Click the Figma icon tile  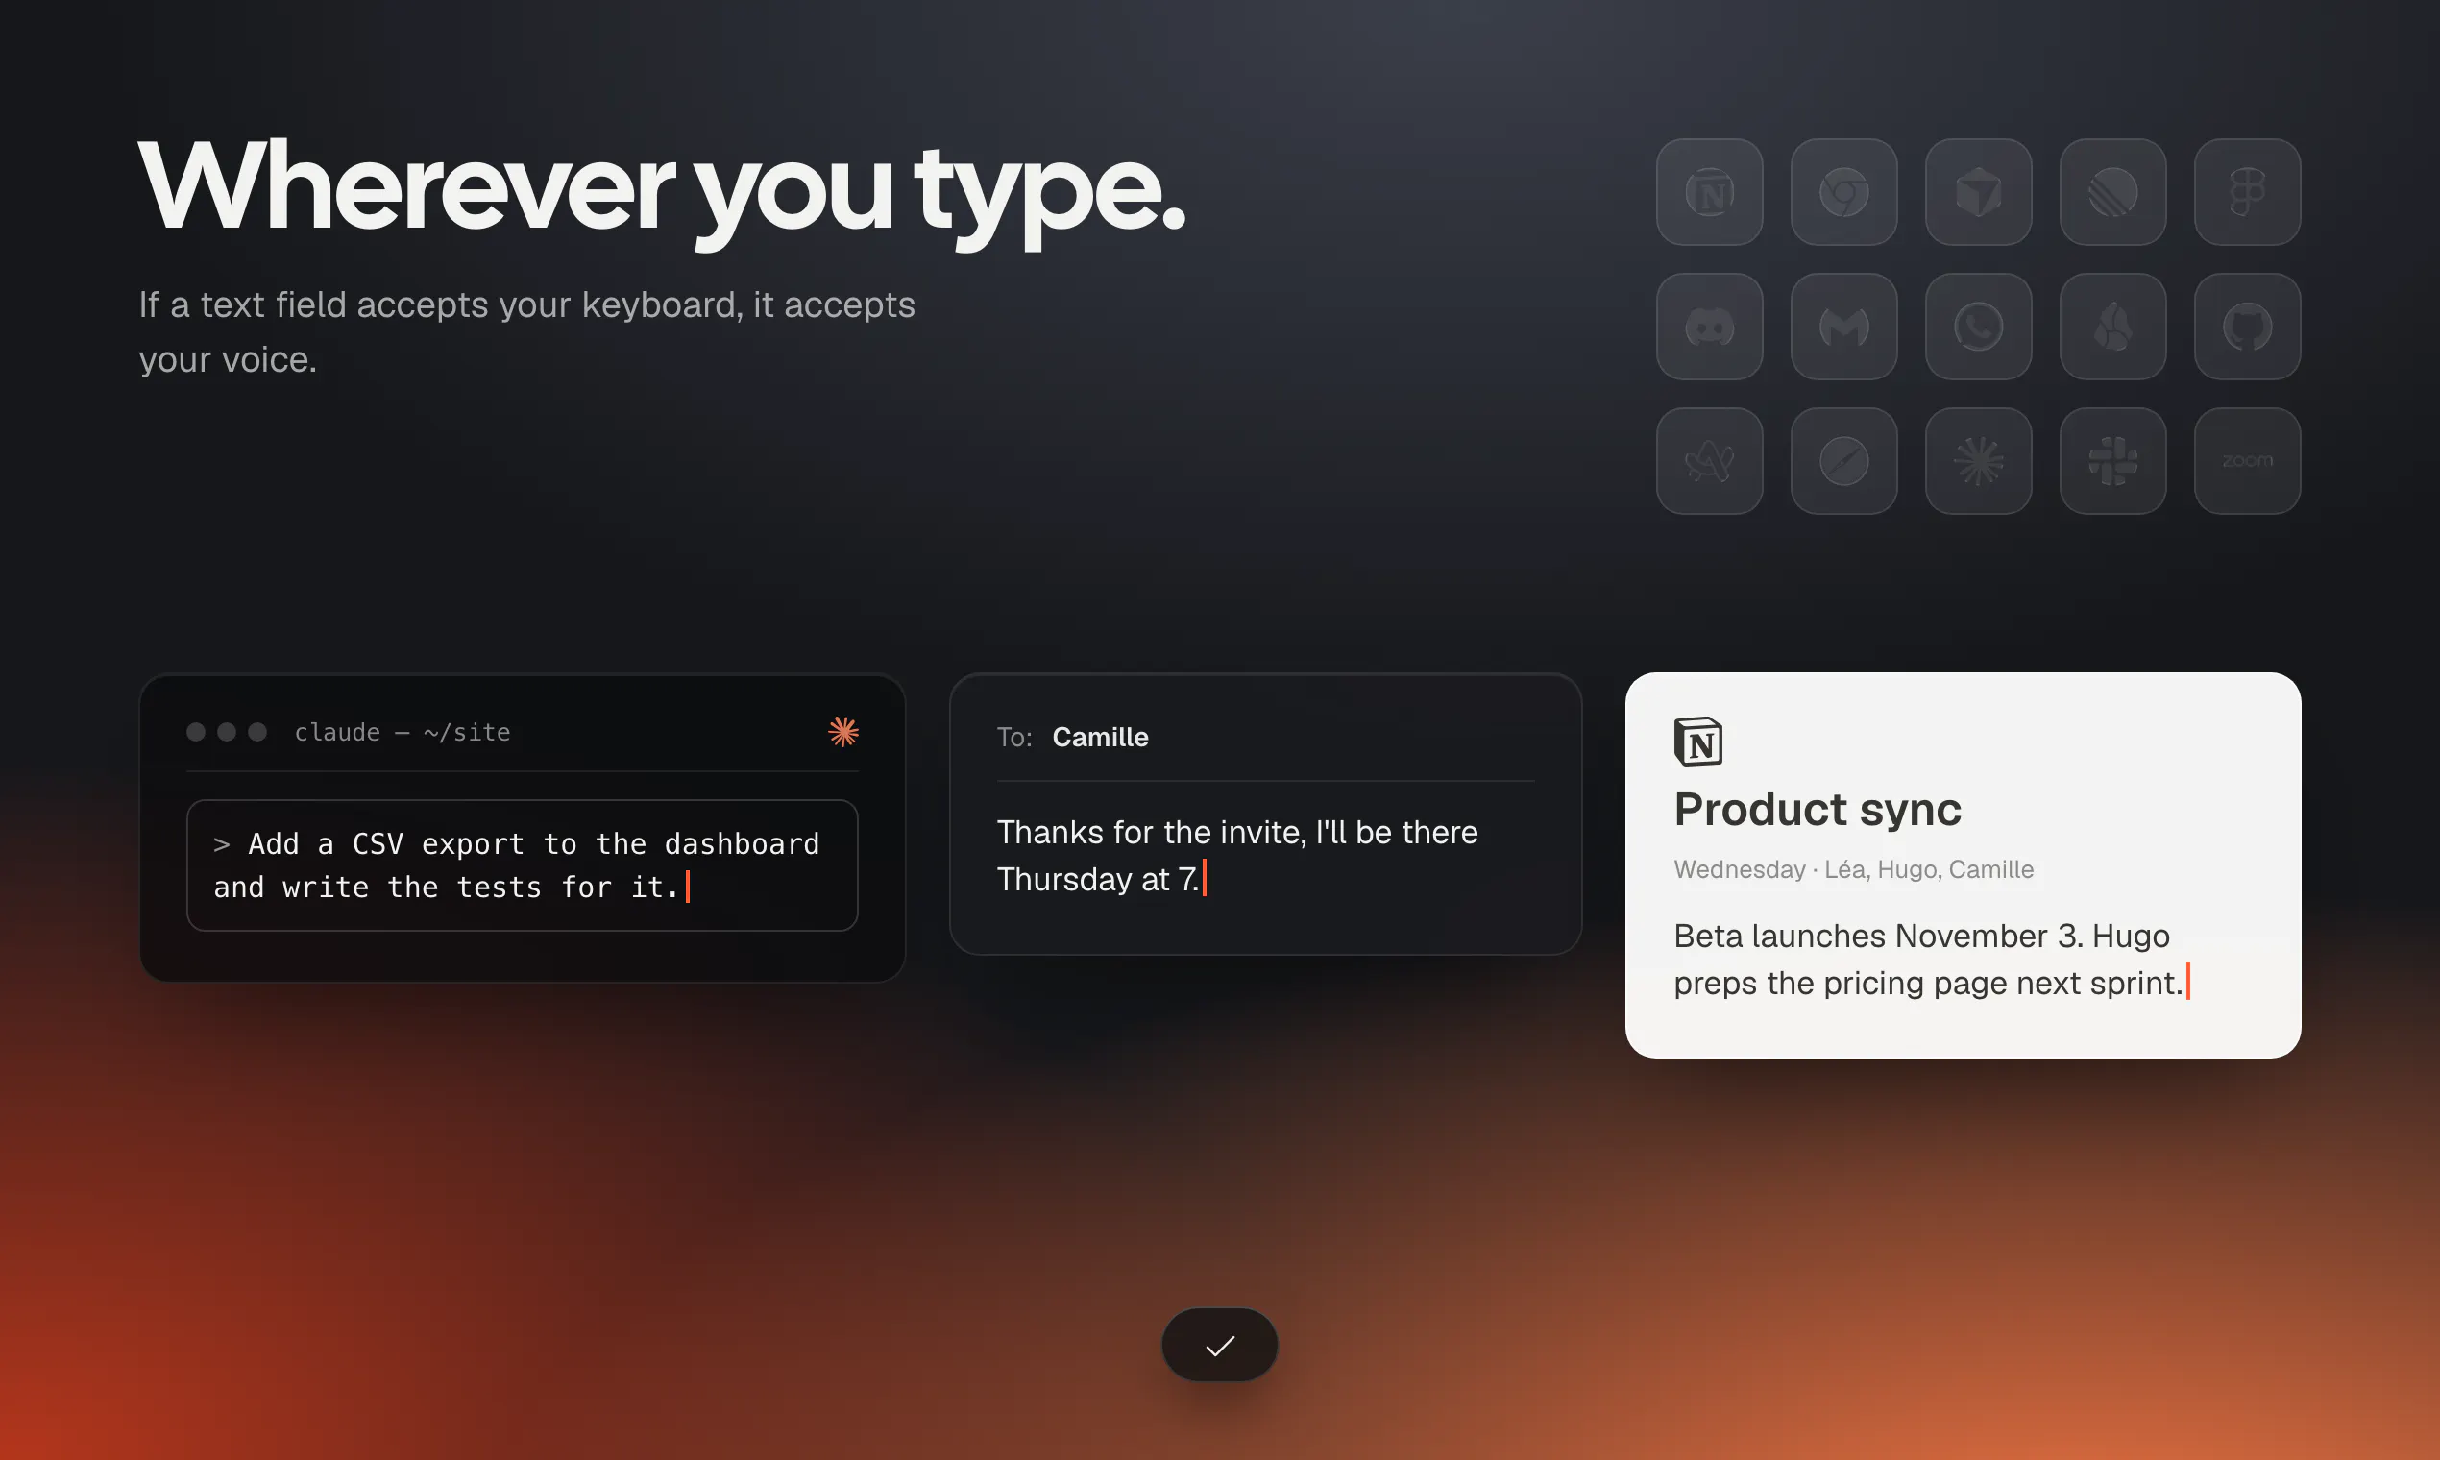tap(2247, 192)
